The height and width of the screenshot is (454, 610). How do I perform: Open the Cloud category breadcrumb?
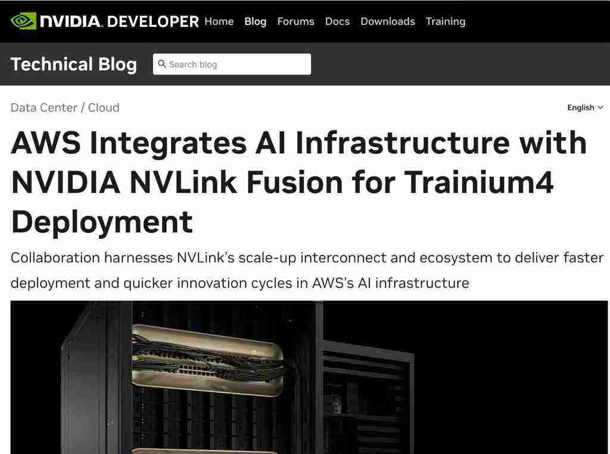click(104, 108)
